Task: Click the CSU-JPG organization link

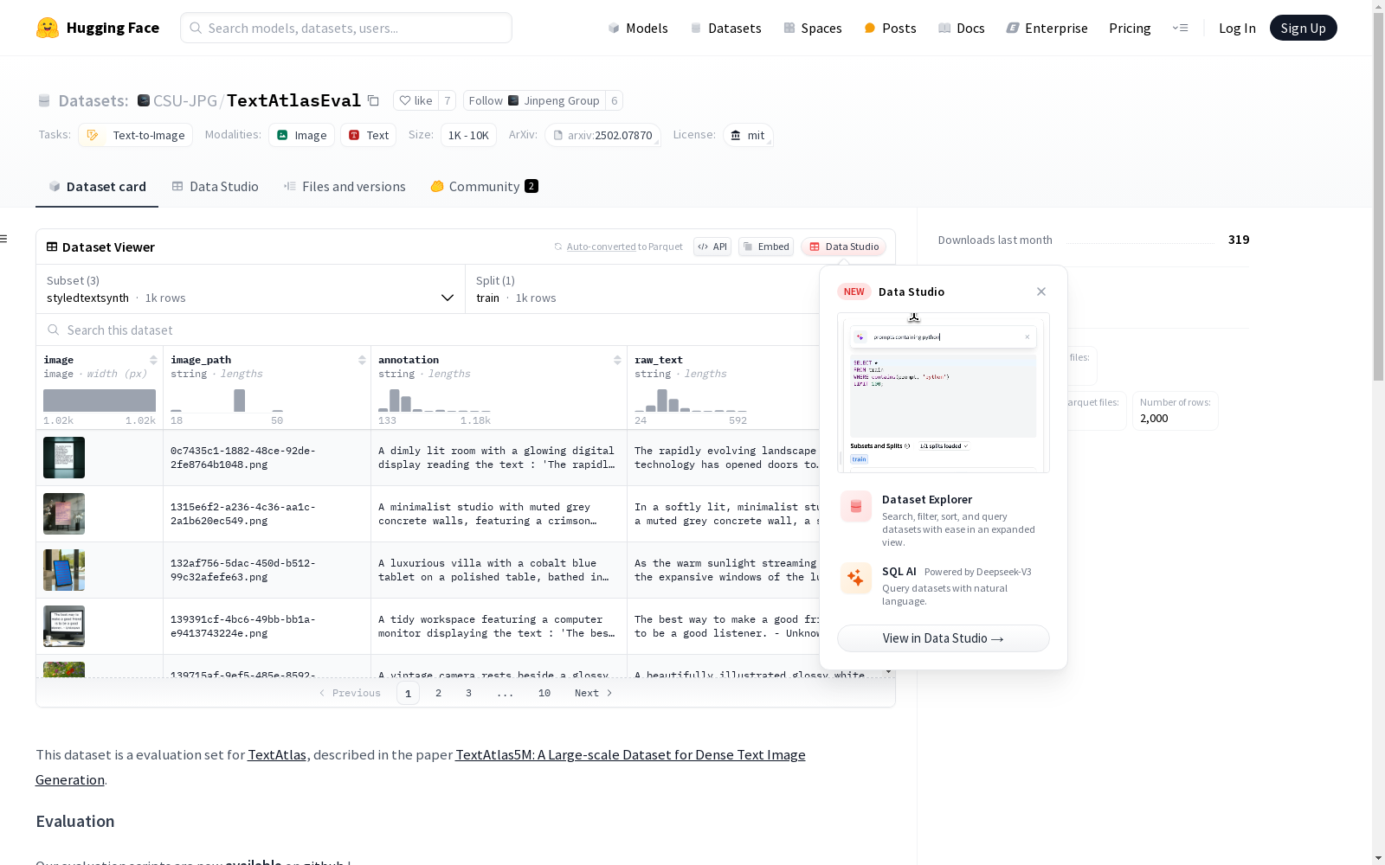Action: coord(185,100)
